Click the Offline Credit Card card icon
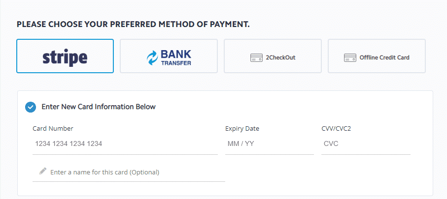447x199 pixels. pos(350,57)
